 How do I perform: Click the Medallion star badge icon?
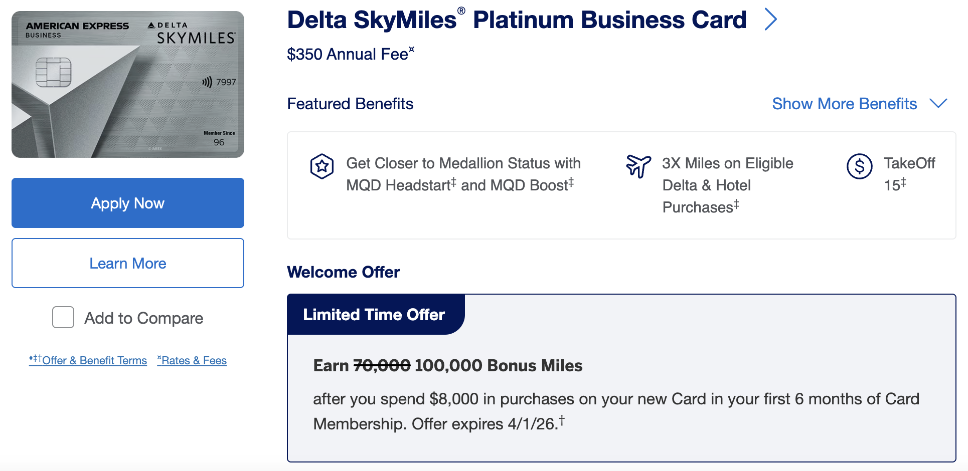(321, 166)
